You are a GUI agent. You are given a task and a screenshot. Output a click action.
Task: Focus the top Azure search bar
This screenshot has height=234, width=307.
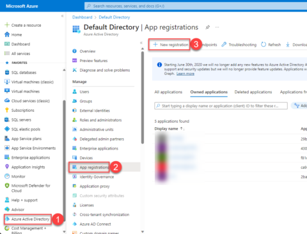pyautogui.click(x=196, y=6)
